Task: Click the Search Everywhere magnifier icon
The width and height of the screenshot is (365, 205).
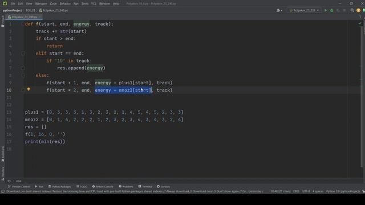Action: pos(352,10)
